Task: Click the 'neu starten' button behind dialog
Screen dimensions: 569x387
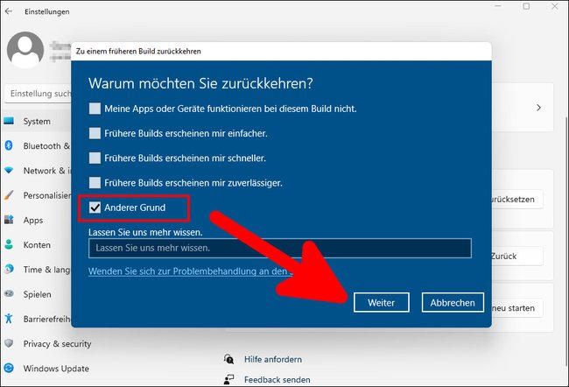Action: (x=517, y=308)
